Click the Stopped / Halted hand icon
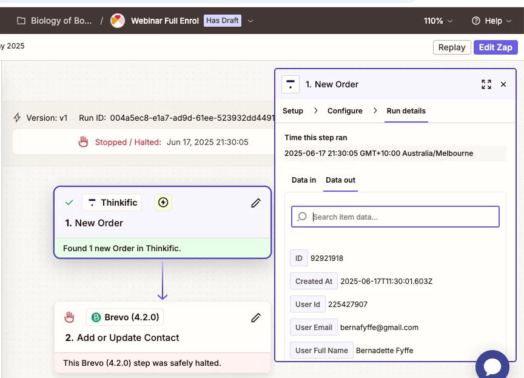Viewport: 524px width, 378px height. click(x=83, y=142)
